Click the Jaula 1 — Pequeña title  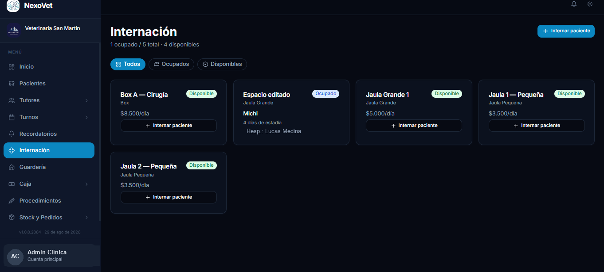coord(516,95)
